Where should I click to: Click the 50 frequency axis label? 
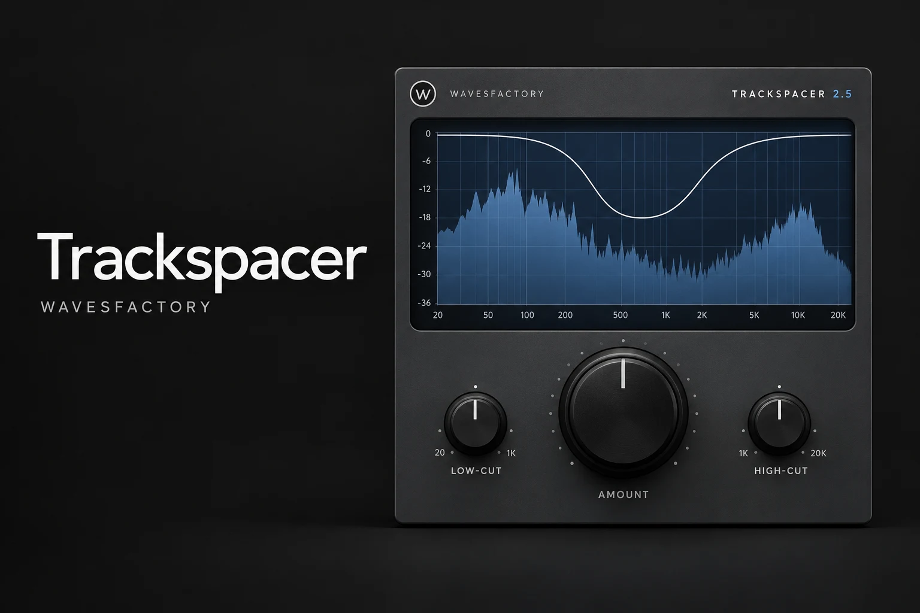[x=488, y=315]
